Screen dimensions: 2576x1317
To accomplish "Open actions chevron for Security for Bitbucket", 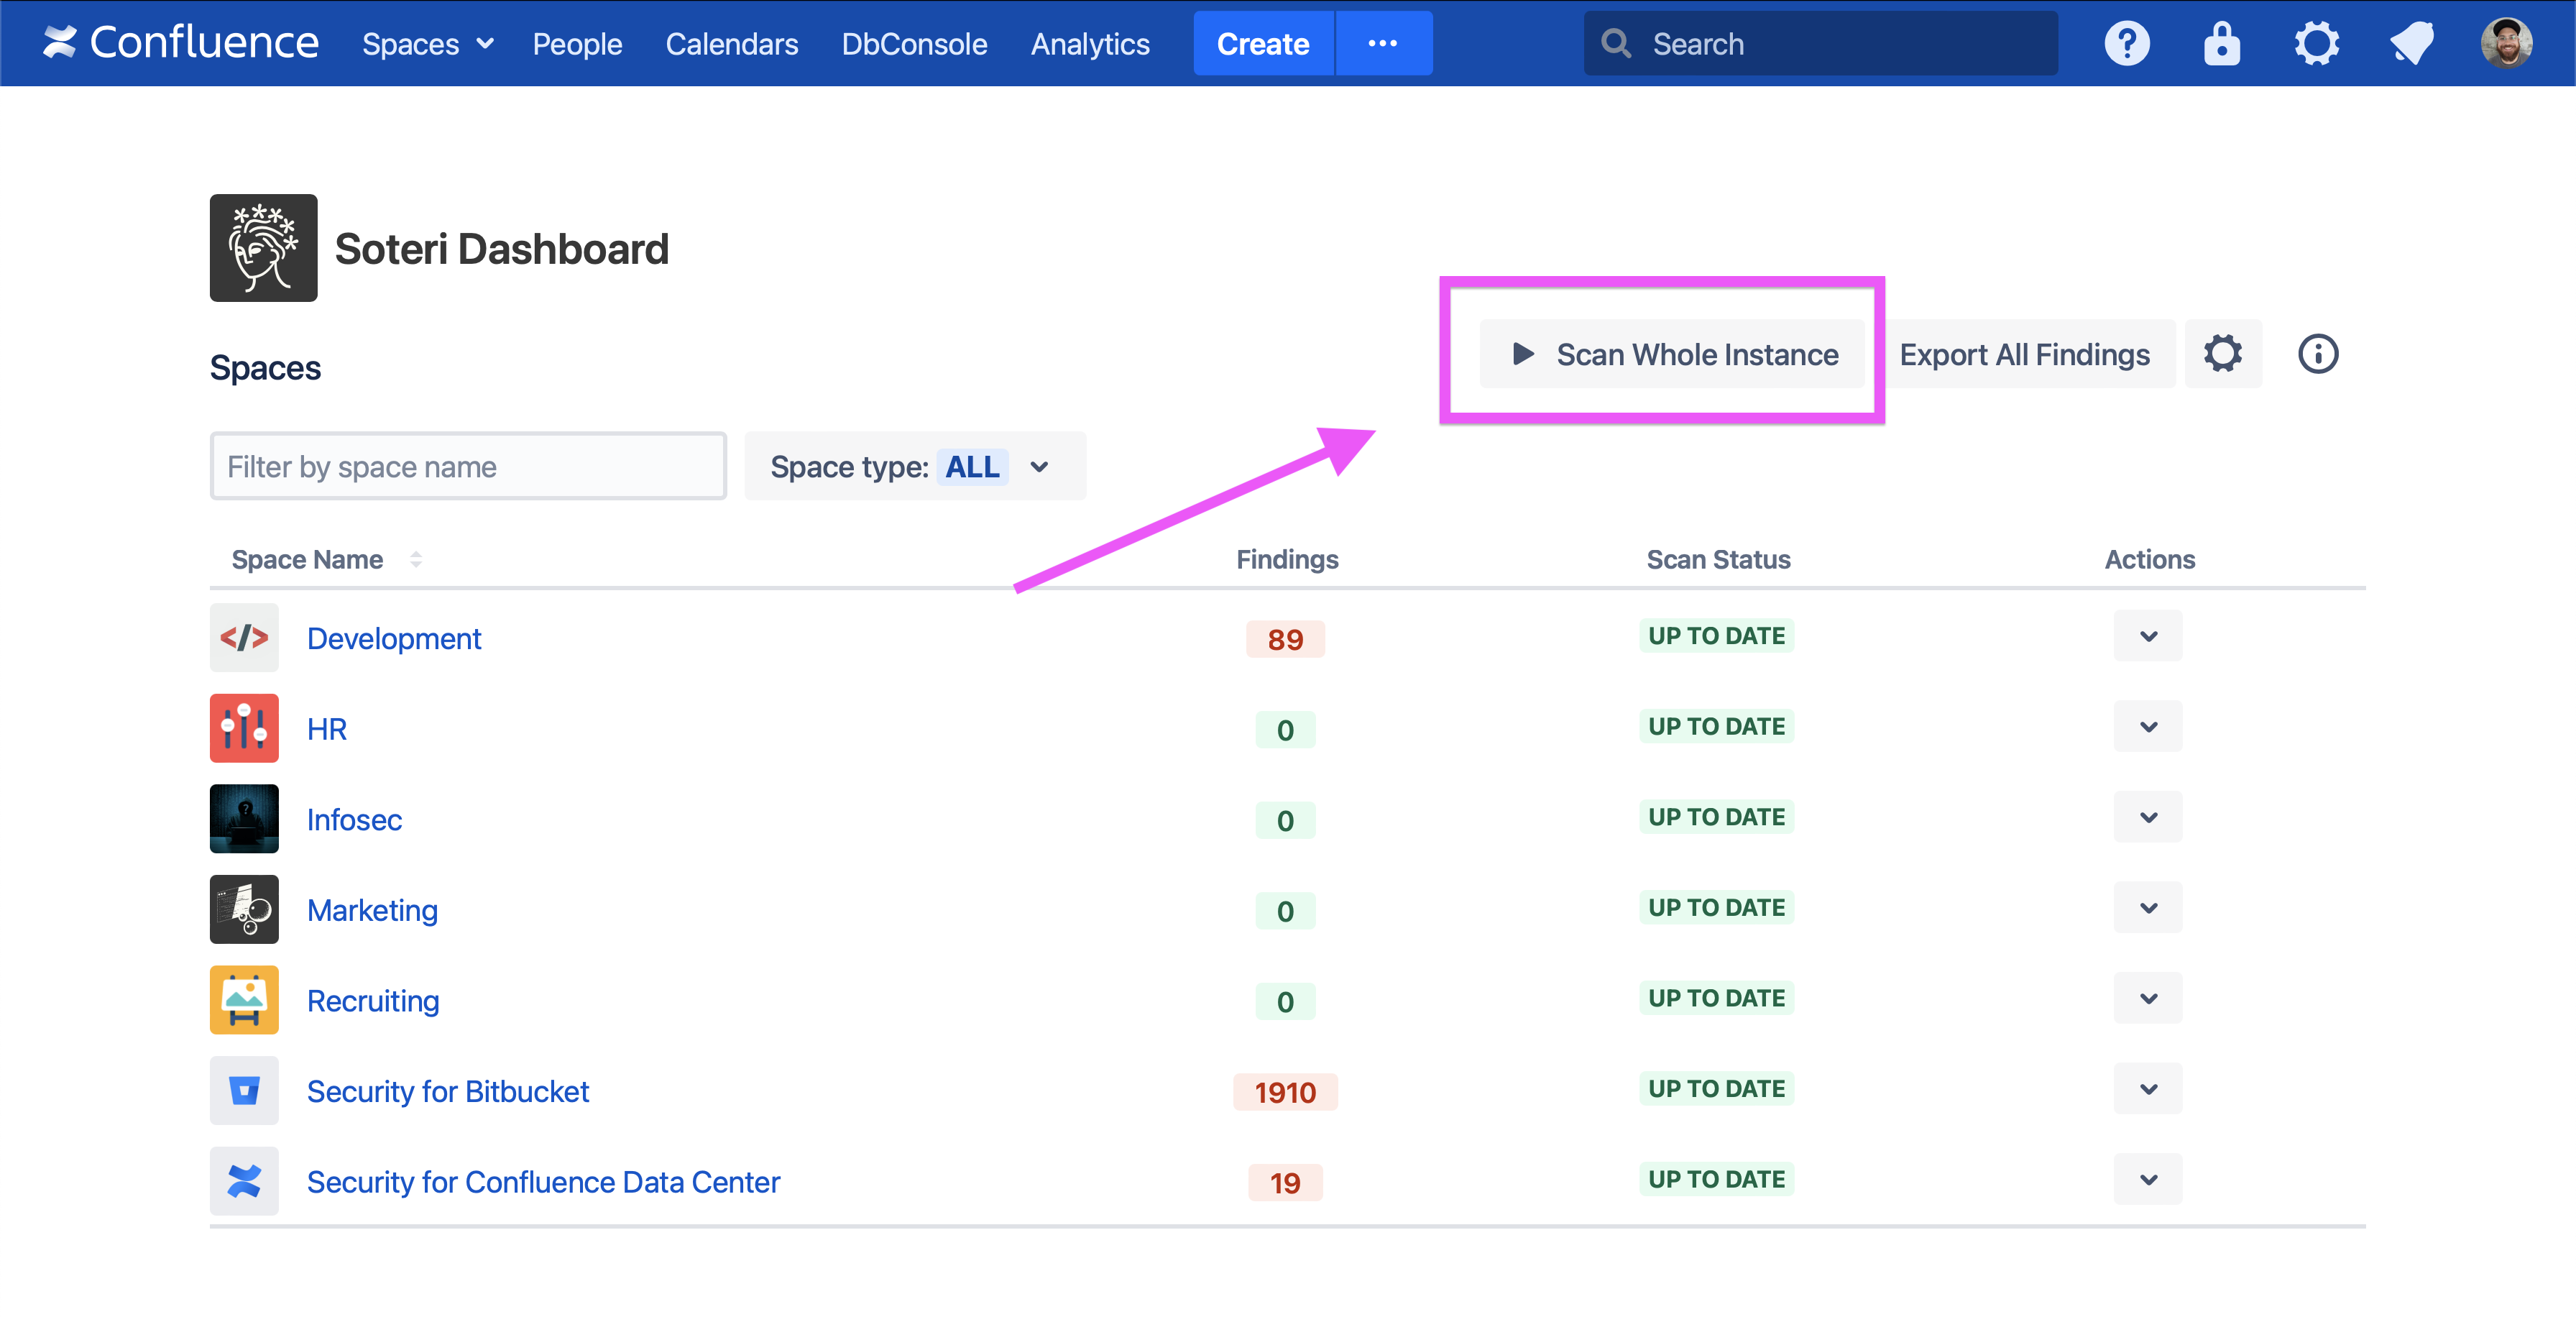I will click(x=2147, y=1089).
